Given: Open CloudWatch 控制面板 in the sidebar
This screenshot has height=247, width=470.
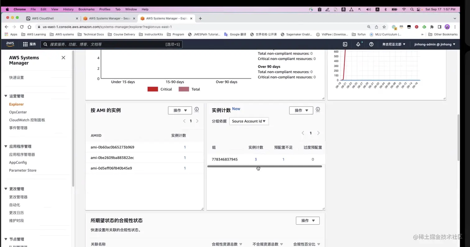Looking at the screenshot, I should tap(27, 120).
